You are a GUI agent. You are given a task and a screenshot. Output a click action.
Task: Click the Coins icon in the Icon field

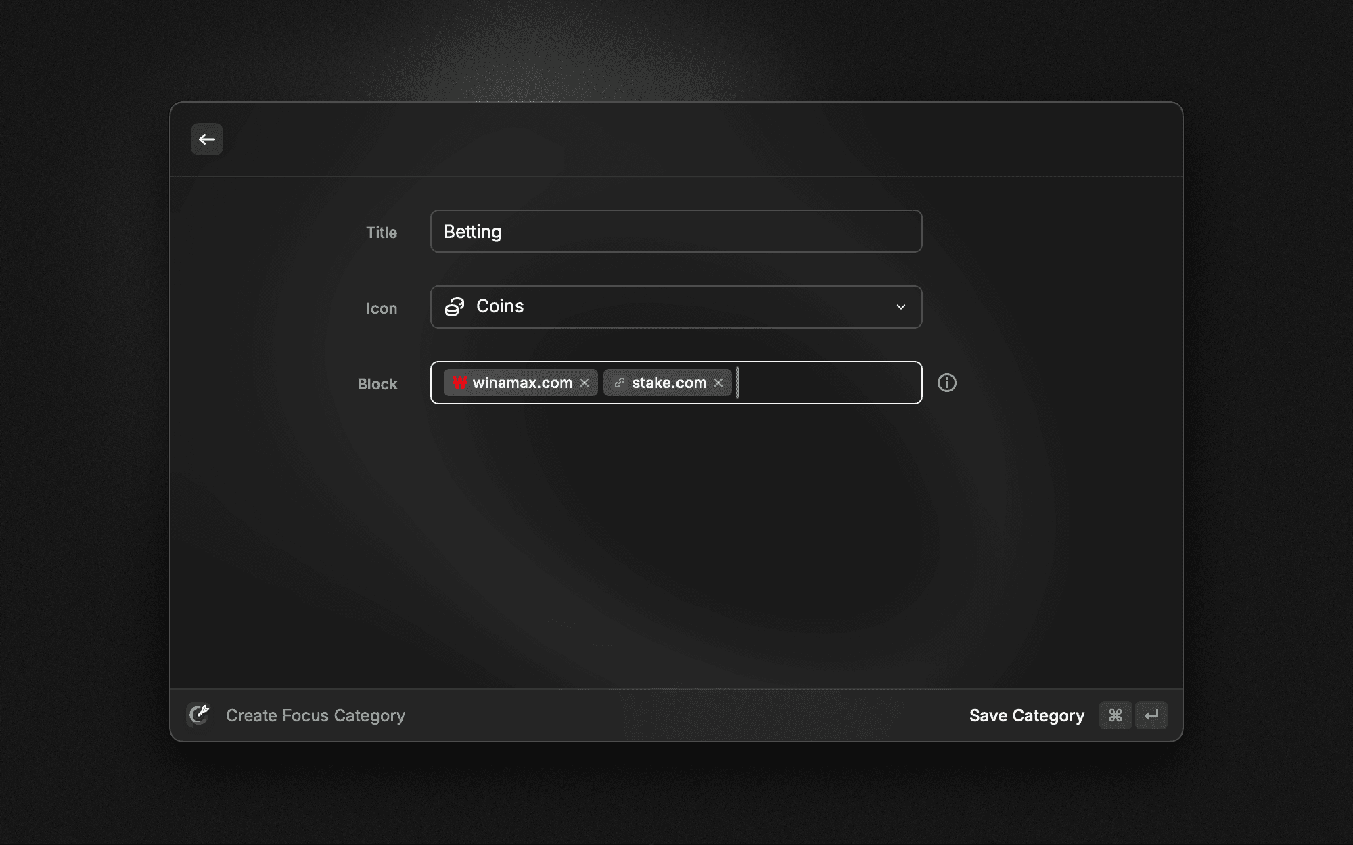coord(455,307)
